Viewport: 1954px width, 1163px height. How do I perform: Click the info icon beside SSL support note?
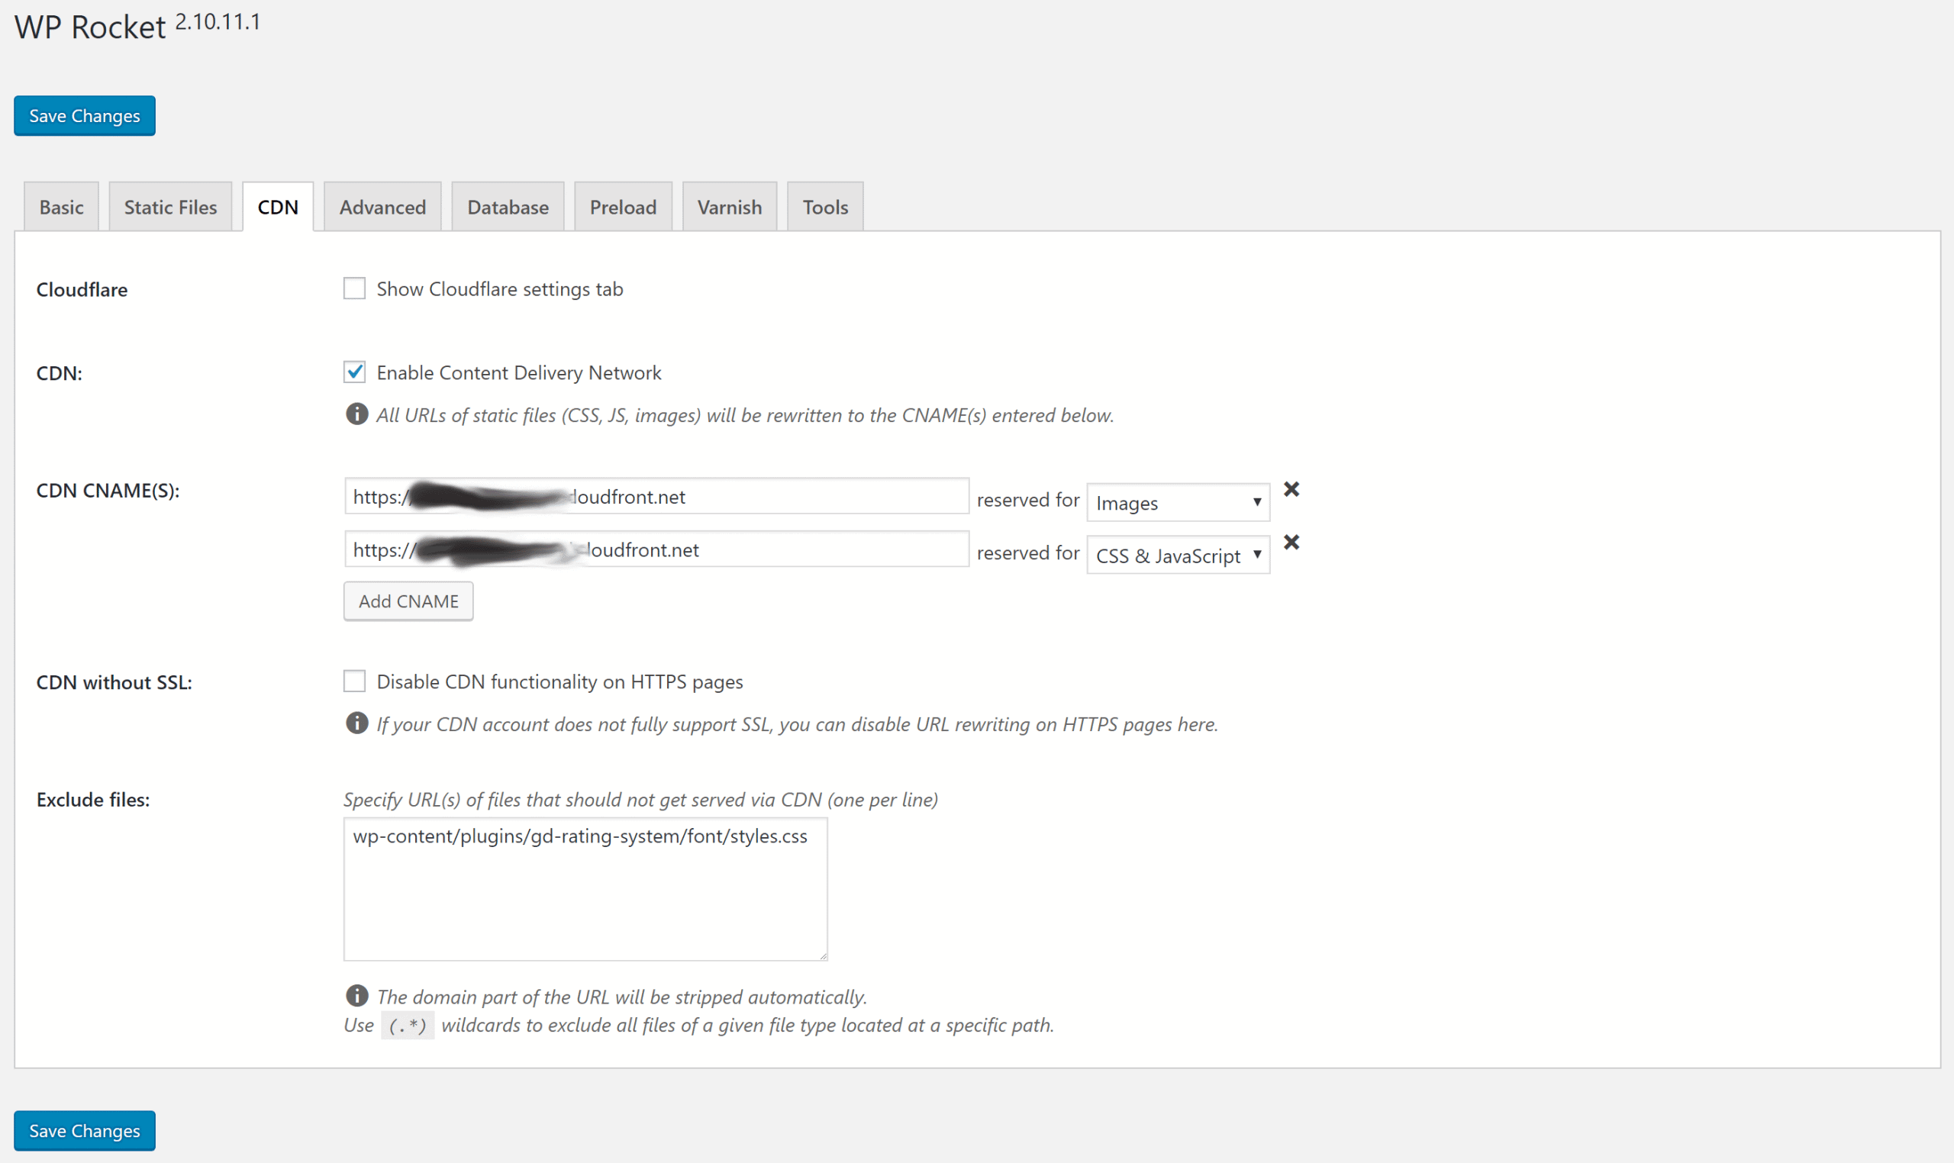pos(356,723)
